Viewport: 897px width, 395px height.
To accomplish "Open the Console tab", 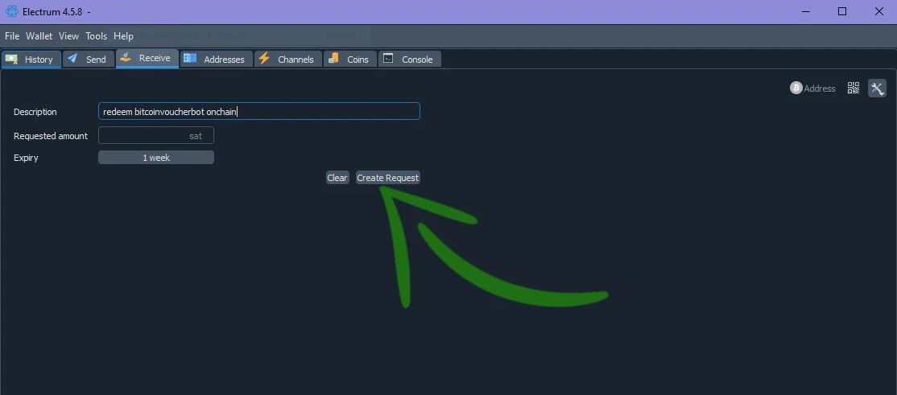I will click(409, 60).
